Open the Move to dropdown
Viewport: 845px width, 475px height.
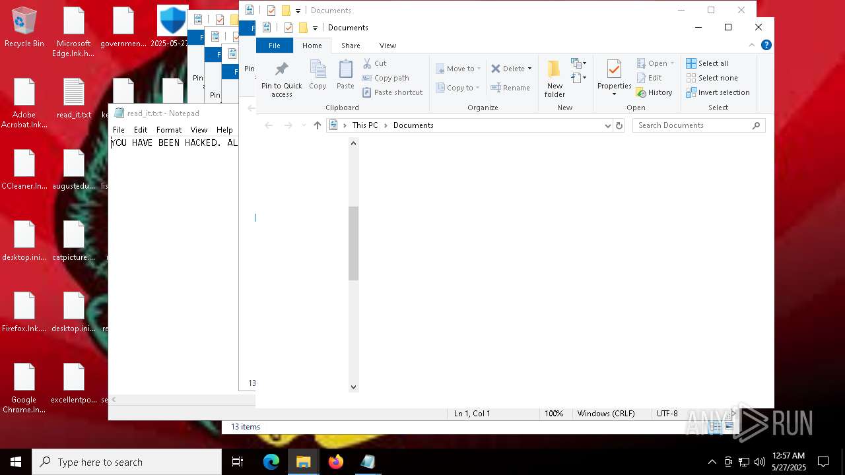tap(457, 69)
